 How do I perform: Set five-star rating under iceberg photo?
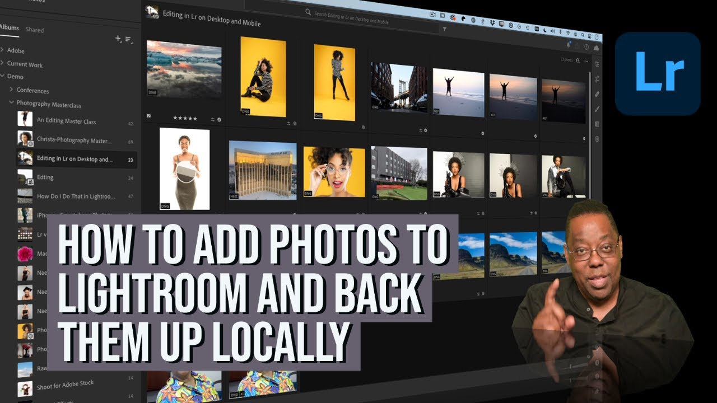tap(184, 118)
